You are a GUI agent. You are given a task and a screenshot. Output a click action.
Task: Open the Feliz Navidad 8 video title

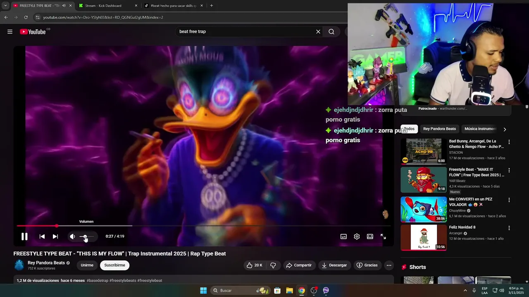tap(462, 227)
